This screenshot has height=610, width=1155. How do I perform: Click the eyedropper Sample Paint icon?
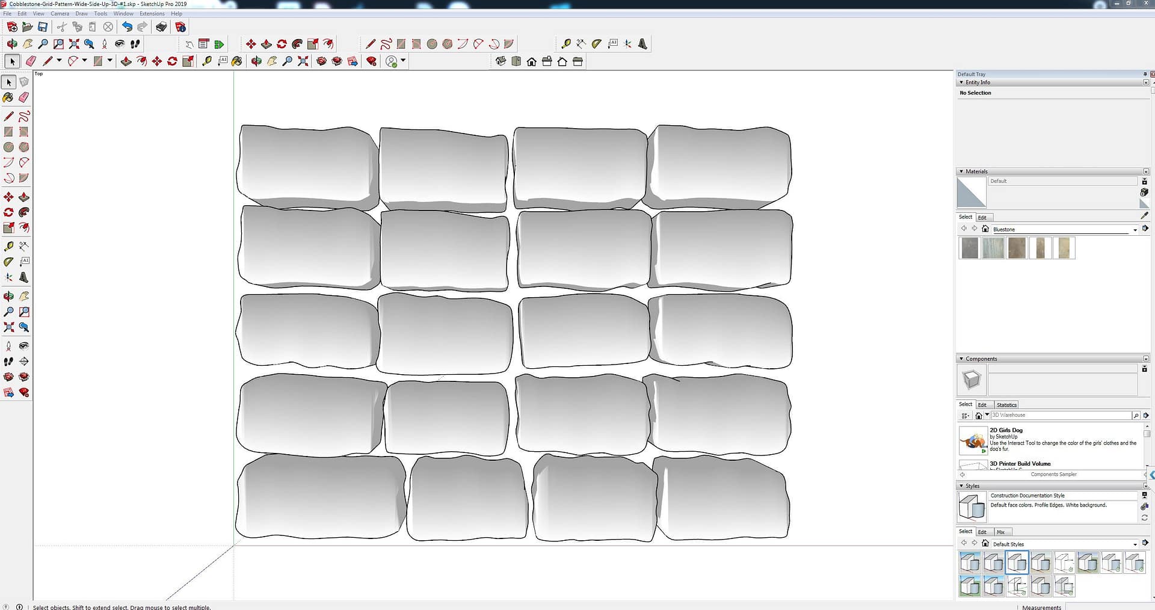tap(1144, 215)
